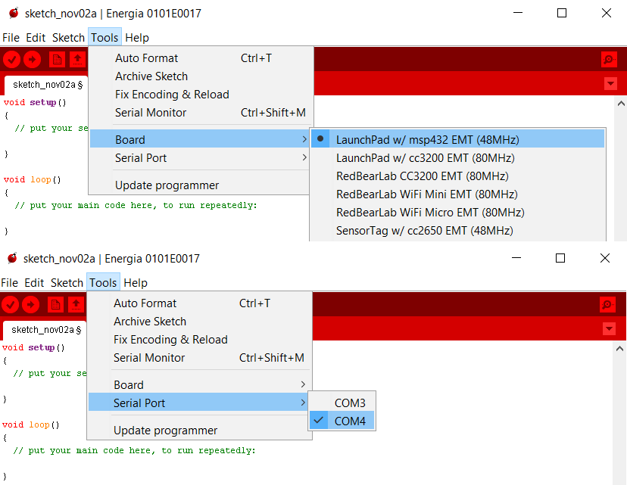Image resolution: width=627 pixels, height=485 pixels.
Task: Click the vertical editor scrollbar
Action: coord(621,166)
